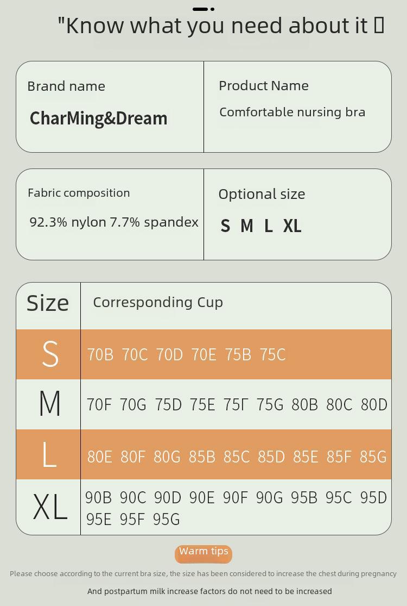This screenshot has width=407, height=606.
Task: Click the Corresponding Cup header
Action: tap(158, 303)
